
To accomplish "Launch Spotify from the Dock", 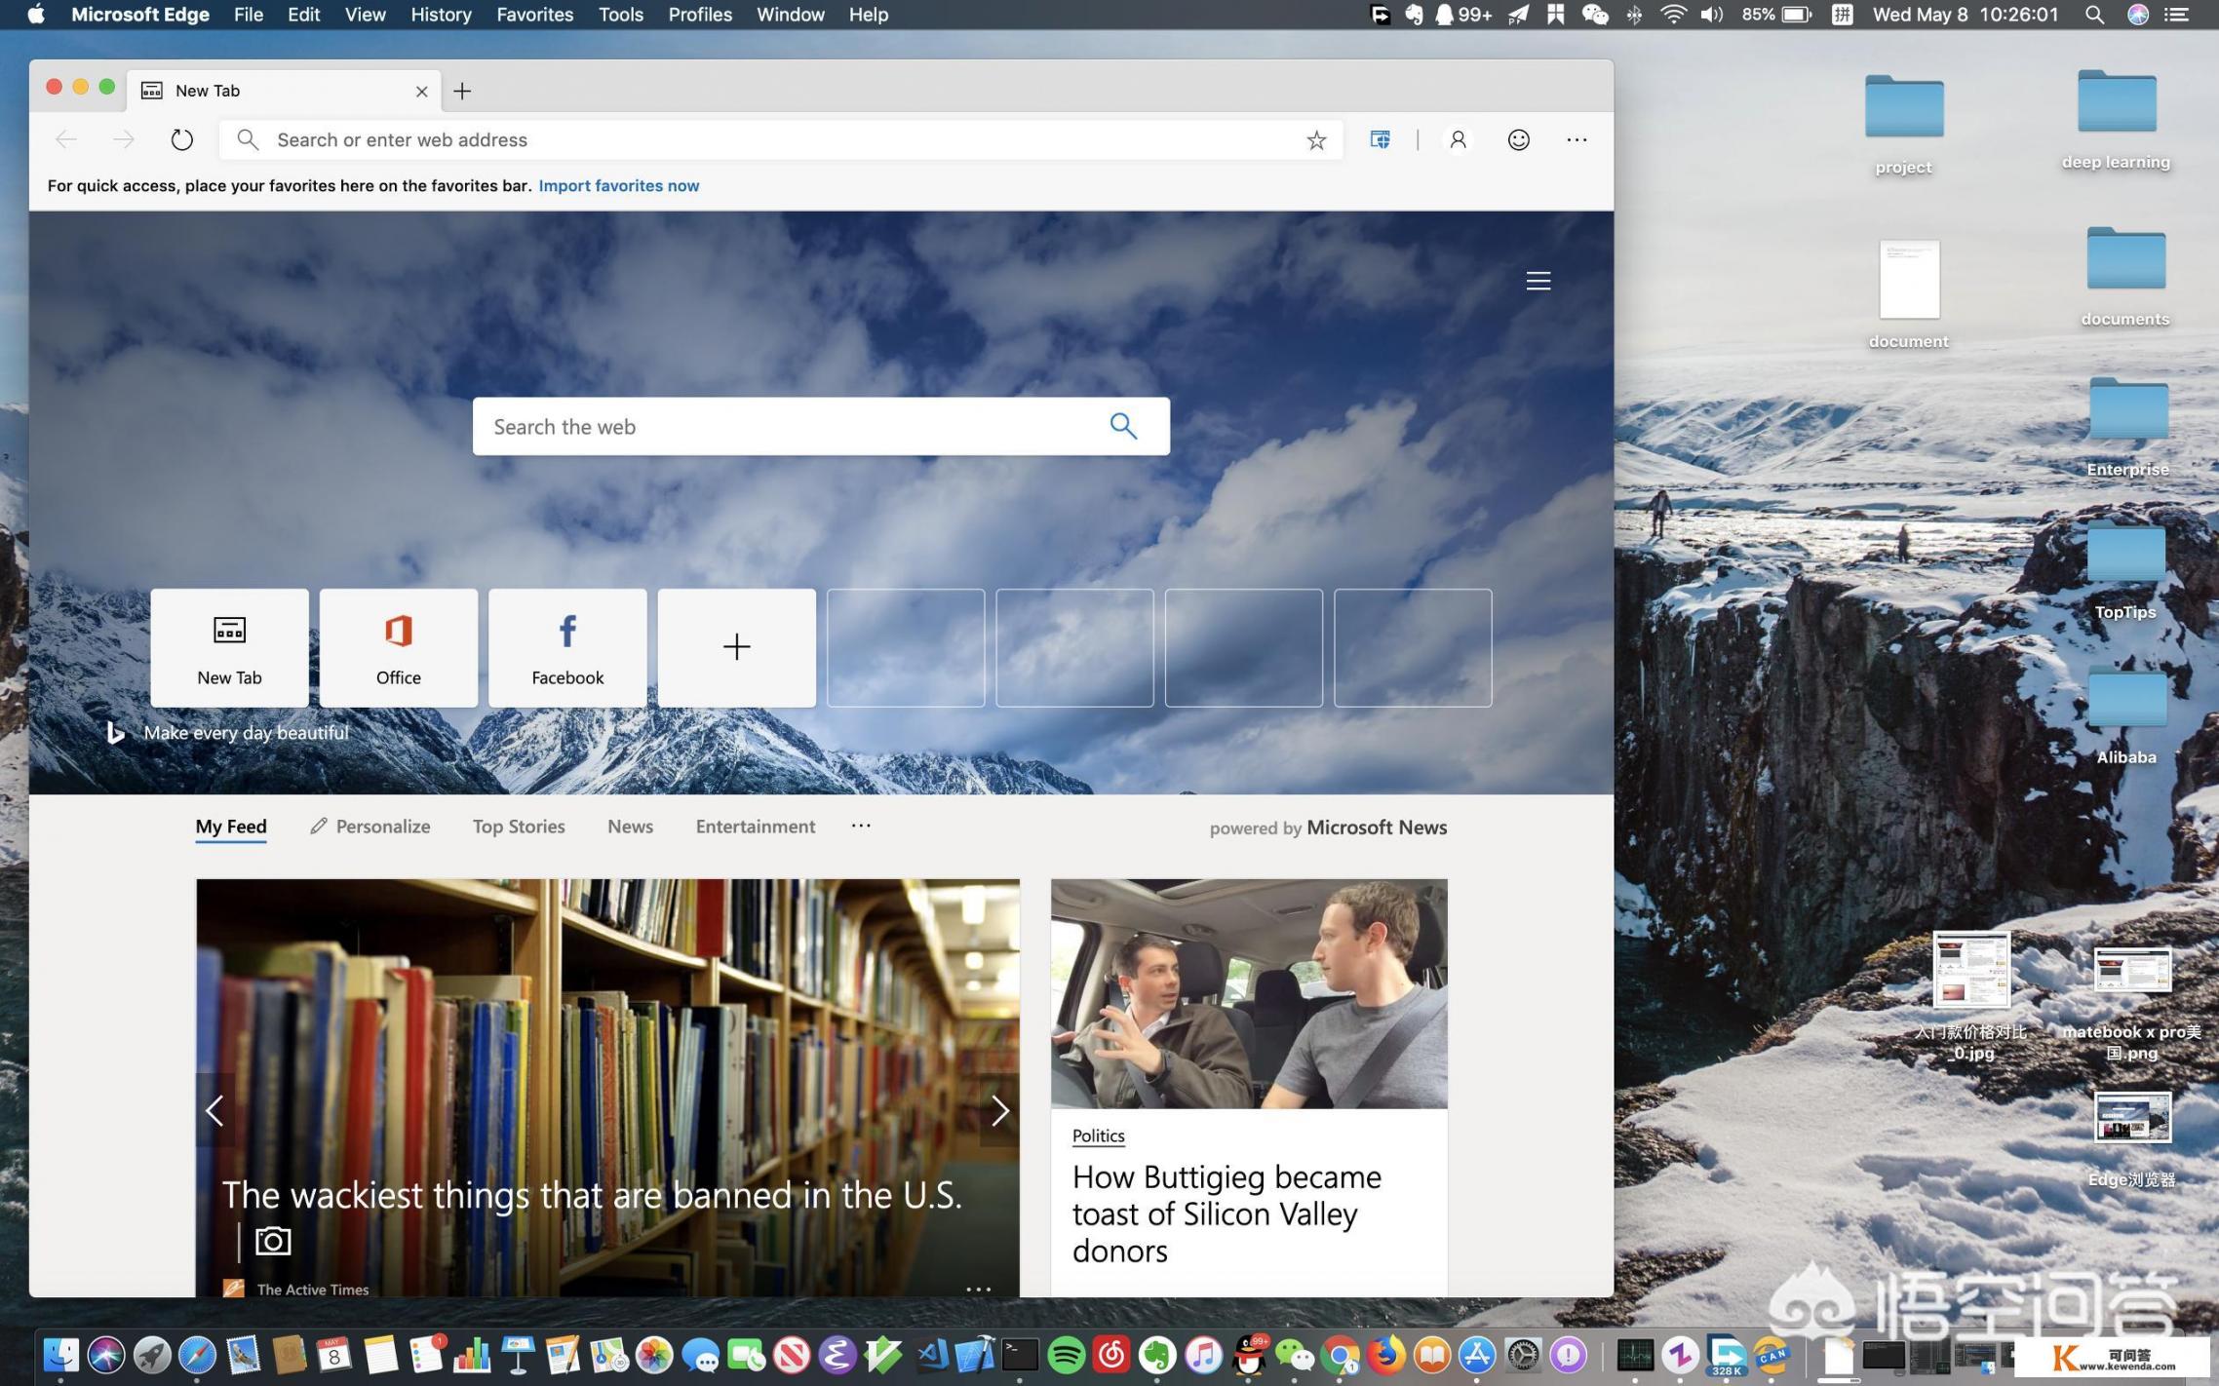I will click(x=1066, y=1356).
